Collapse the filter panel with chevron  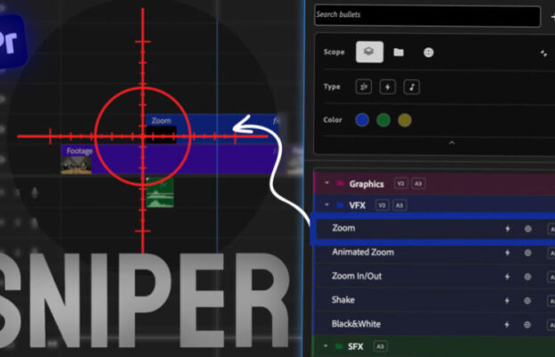[451, 143]
